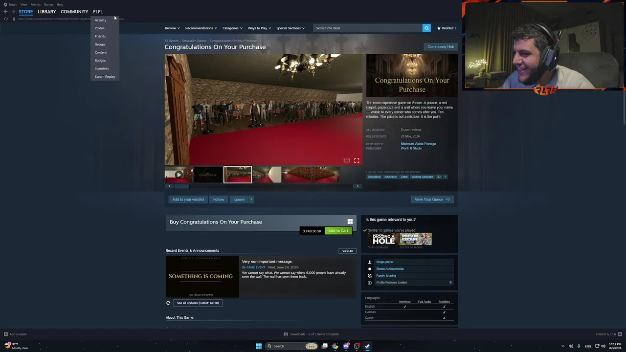Play the trailer video thumbnail
Viewport: 626px width, 352px height.
pyautogui.click(x=179, y=175)
